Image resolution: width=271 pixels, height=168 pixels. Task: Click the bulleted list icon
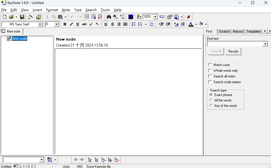pos(134,24)
